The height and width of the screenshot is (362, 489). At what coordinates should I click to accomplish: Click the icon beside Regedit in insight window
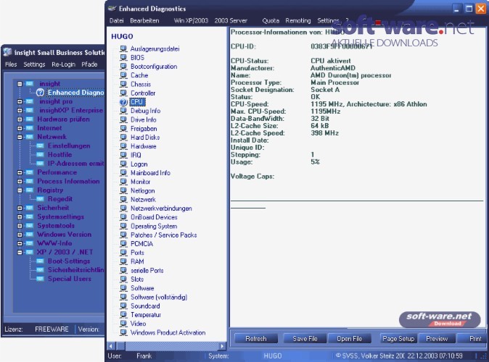point(40,198)
